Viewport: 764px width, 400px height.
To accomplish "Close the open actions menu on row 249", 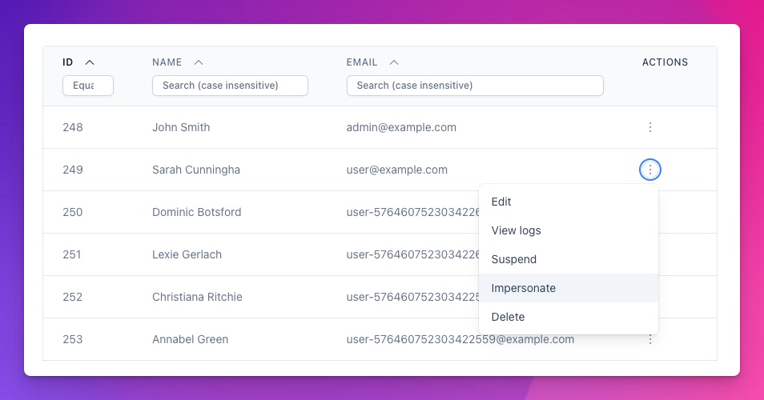I will tap(650, 170).
